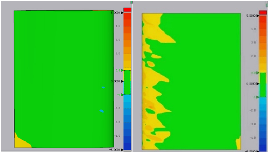Click the green -1 tolerance marker on left legend
This screenshot has width=269, height=153.
(122, 95)
